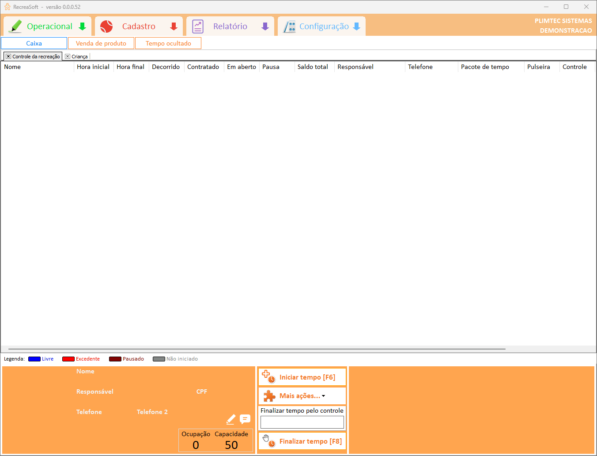
Task: Click the Finalizar tempo pelo controle input field
Action: coord(302,422)
